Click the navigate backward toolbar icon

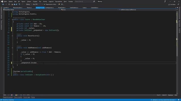3,4
